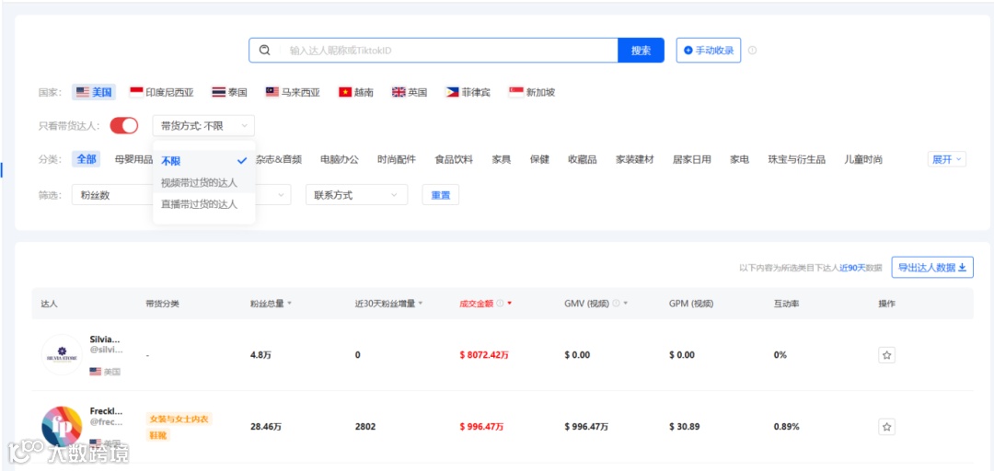Sort by 近30天粉丝增量 column arrow
The height and width of the screenshot is (471, 994).
(x=421, y=303)
